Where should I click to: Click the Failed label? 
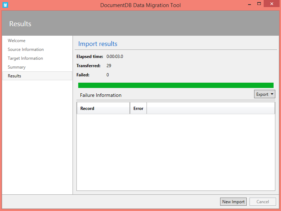coord(83,75)
